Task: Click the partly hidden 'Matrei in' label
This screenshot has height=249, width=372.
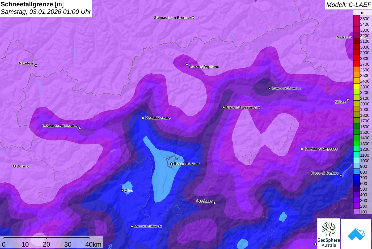Action: point(344,37)
